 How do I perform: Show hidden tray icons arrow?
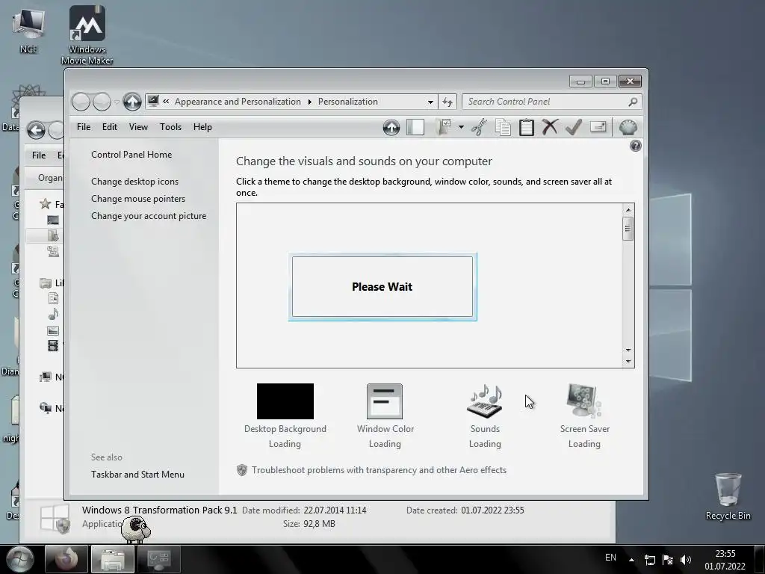pos(631,560)
